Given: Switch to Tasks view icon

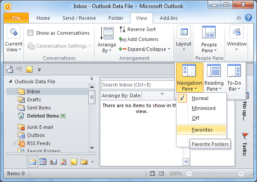Looking at the screenshot, I should 63,162.
